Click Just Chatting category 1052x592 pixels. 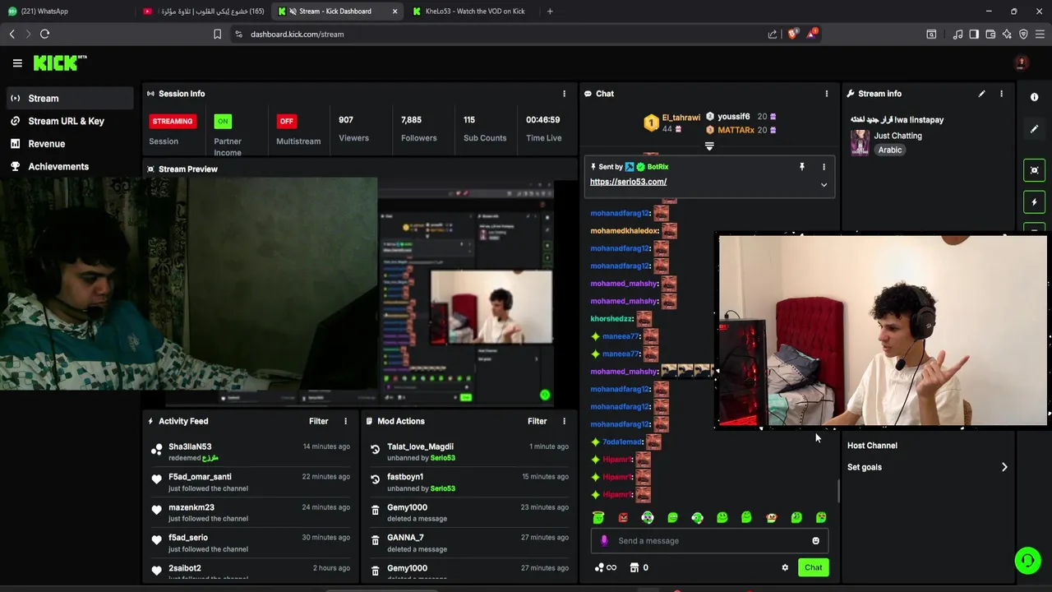(897, 136)
